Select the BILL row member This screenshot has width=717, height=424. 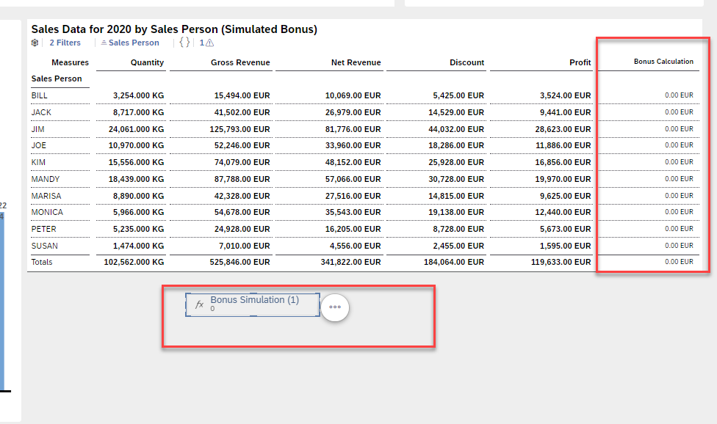pyautogui.click(x=39, y=95)
